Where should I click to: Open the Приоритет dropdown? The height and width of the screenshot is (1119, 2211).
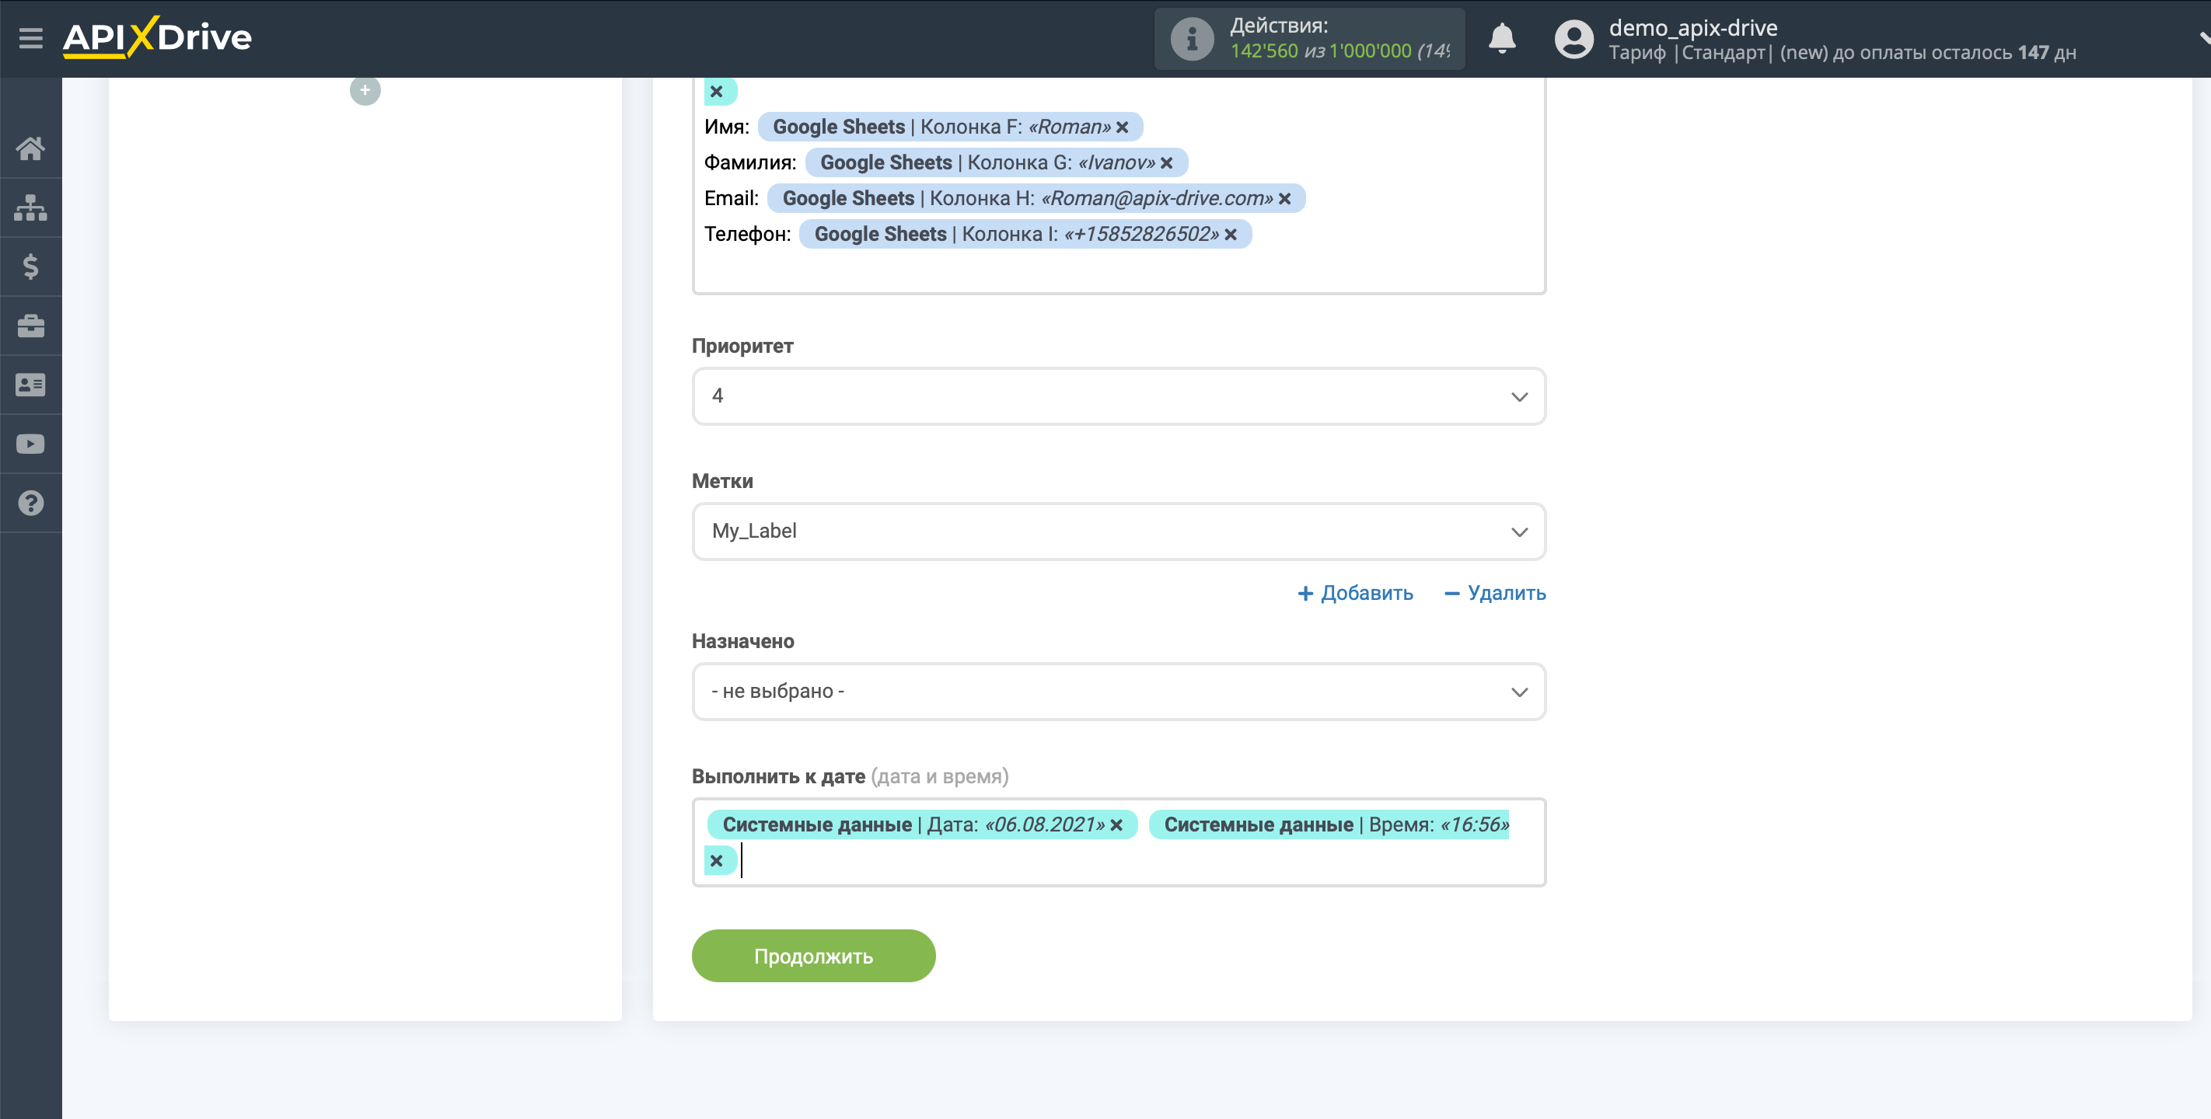(1119, 396)
